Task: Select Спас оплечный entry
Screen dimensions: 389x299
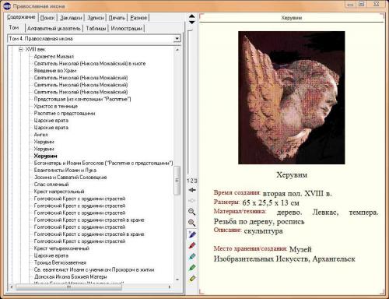Action: pyautogui.click(x=51, y=185)
